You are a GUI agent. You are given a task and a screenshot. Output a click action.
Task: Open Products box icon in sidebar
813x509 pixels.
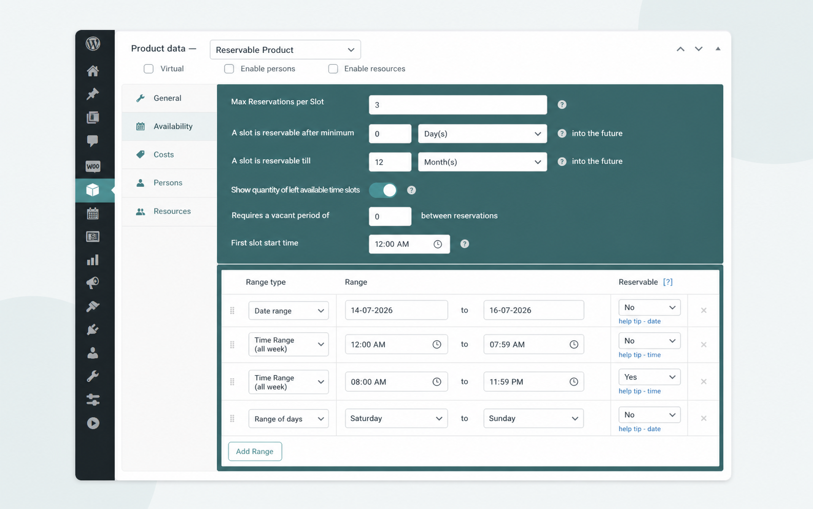tap(93, 190)
